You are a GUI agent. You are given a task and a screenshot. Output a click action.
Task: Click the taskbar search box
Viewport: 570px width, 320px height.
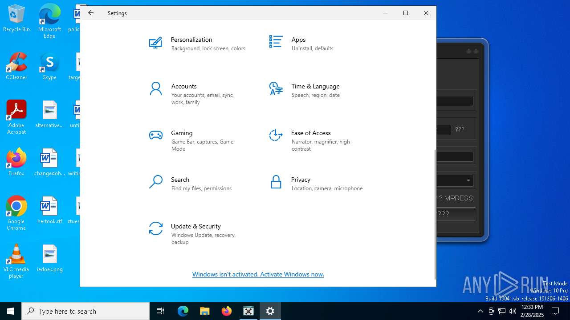pyautogui.click(x=85, y=311)
